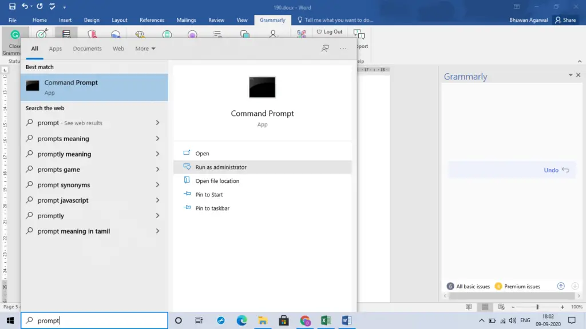Open the Undo history dropdown arrow
Viewport: 586px width, 329px height.
pos(31,6)
